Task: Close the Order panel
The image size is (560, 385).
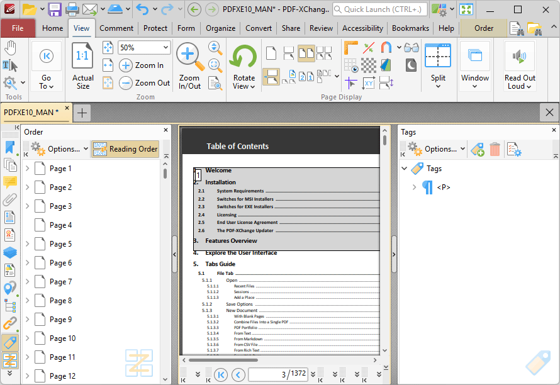Action: tap(165, 130)
